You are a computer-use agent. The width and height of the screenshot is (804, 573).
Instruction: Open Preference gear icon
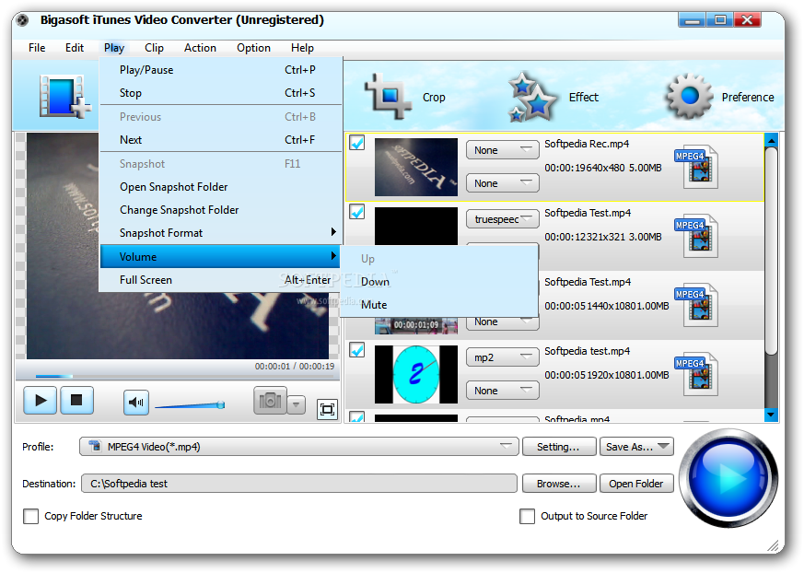click(x=689, y=96)
